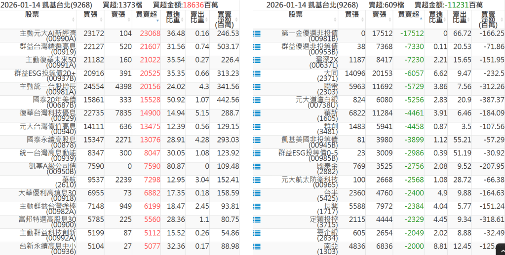Sort left table by 買賣超 column

pos(147,15)
